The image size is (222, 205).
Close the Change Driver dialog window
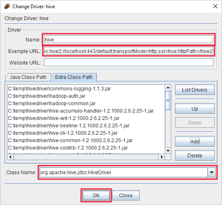click(215, 6)
